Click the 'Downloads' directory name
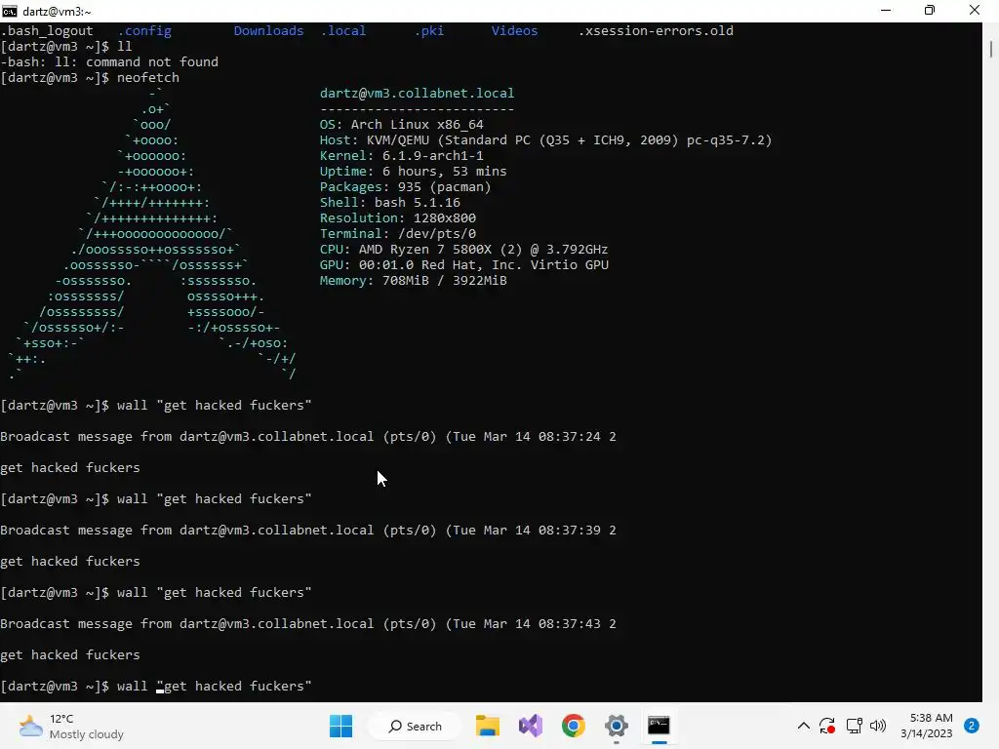The height and width of the screenshot is (749, 999). (268, 30)
